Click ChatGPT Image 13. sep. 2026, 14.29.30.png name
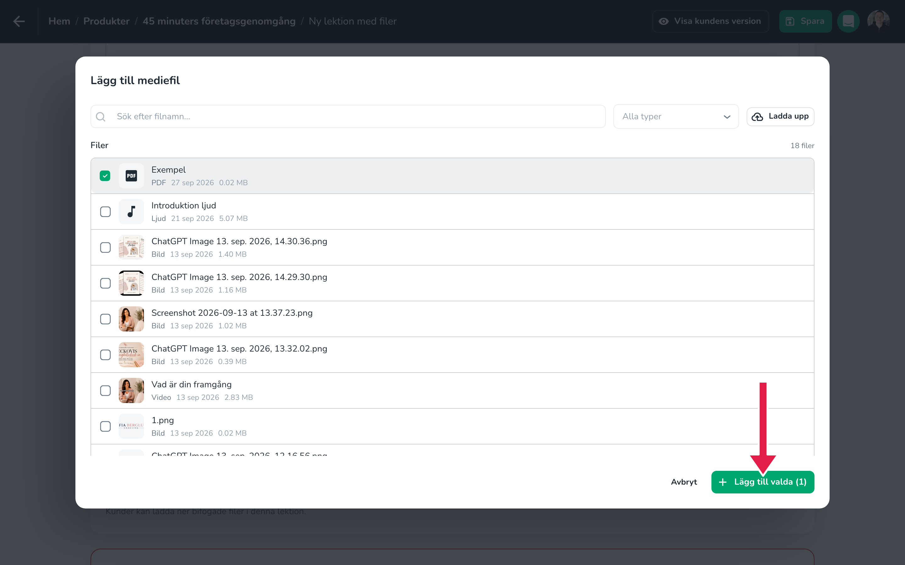The image size is (905, 565). click(239, 278)
